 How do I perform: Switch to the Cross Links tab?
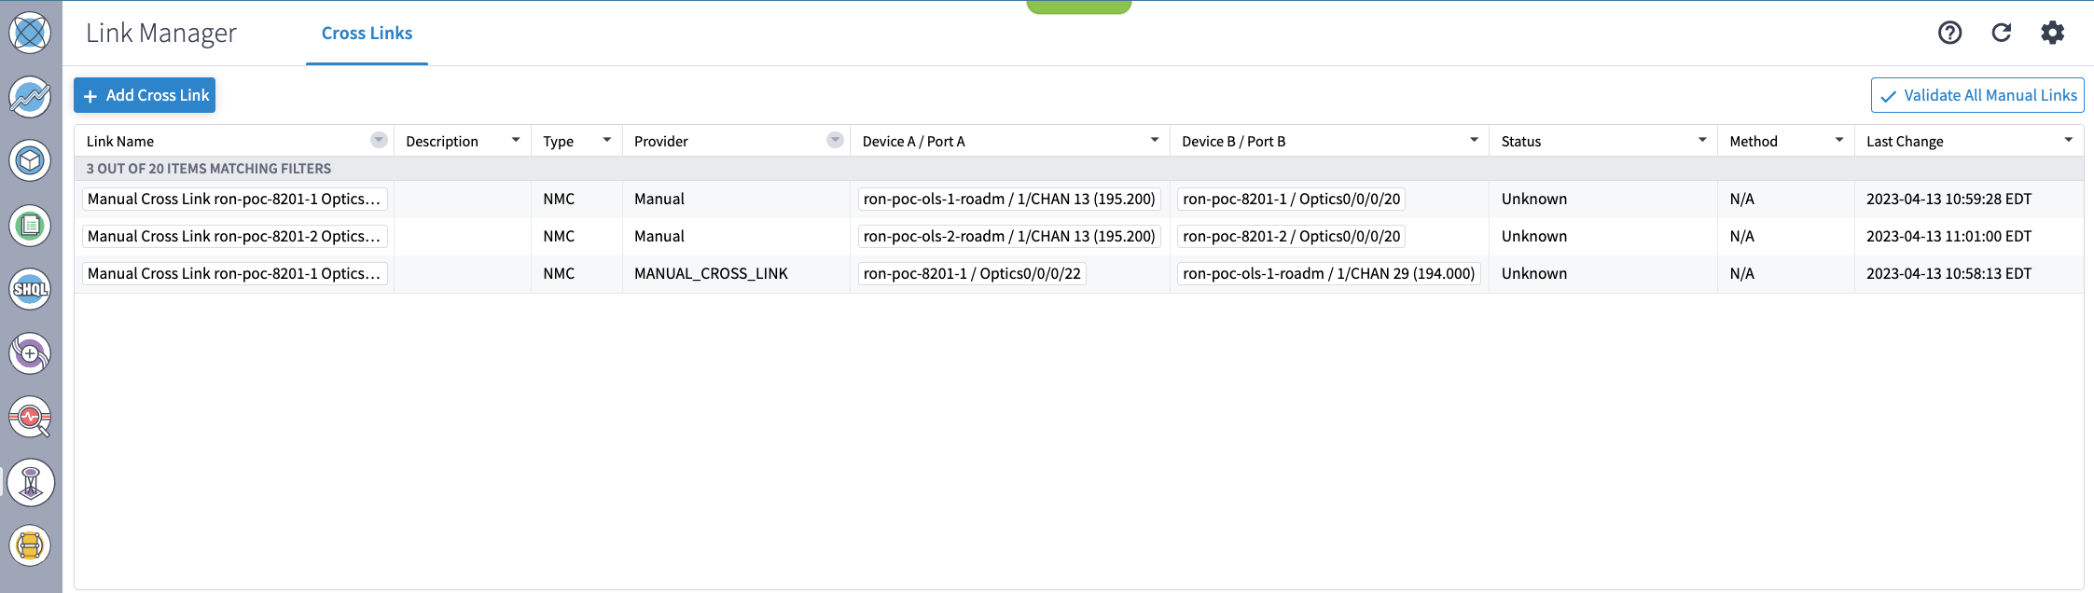point(367,34)
